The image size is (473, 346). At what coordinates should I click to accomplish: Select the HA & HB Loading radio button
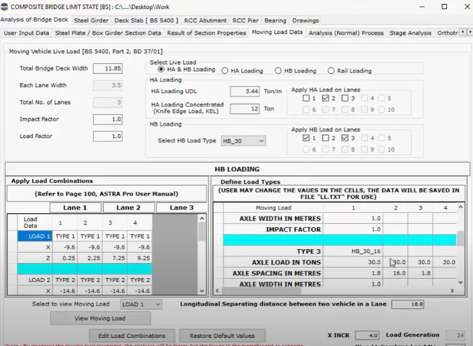click(x=161, y=70)
